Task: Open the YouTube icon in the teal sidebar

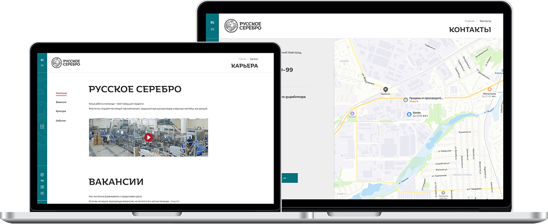Action: pyautogui.click(x=42, y=193)
